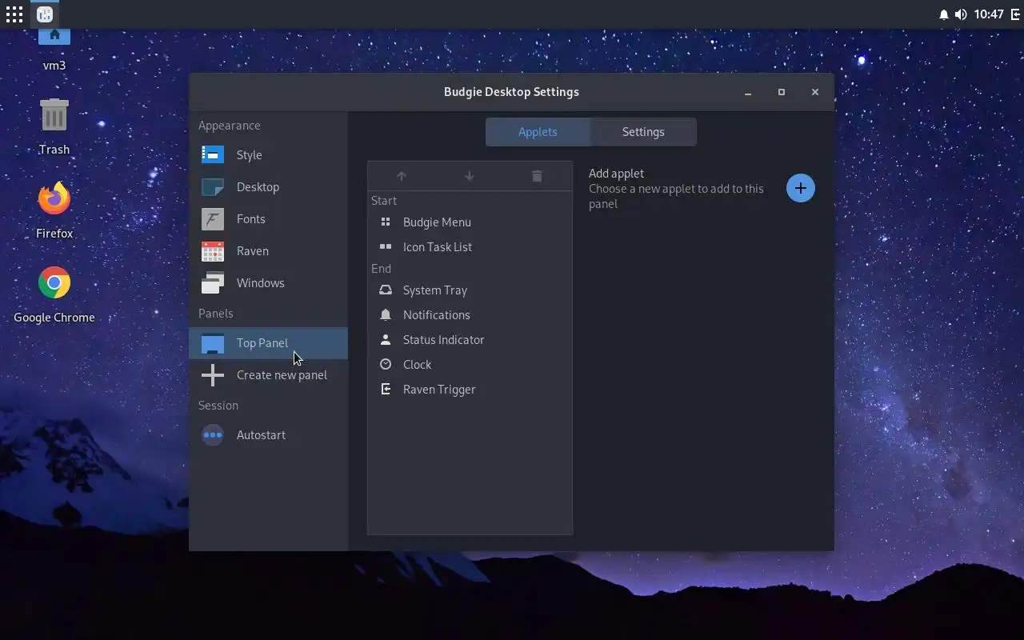Select the Status Indicator applet row
Screen dimensions: 1024x640
470,340
